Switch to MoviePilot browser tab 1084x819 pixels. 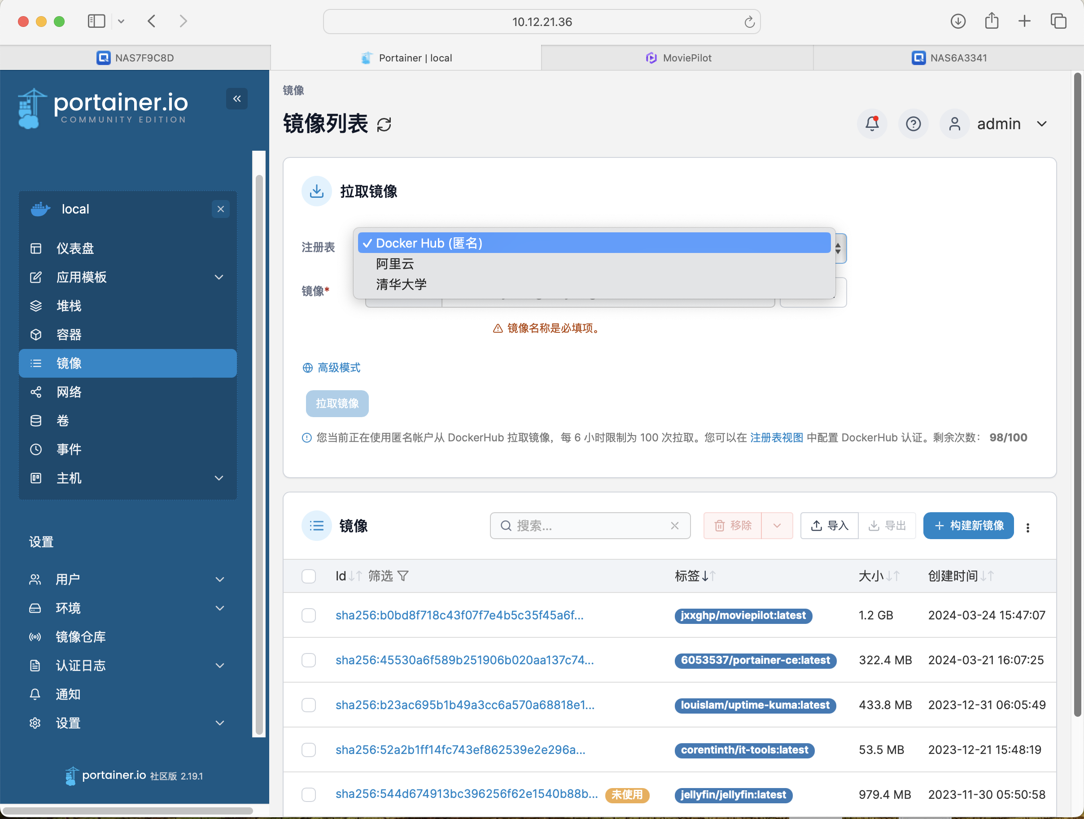(x=678, y=58)
